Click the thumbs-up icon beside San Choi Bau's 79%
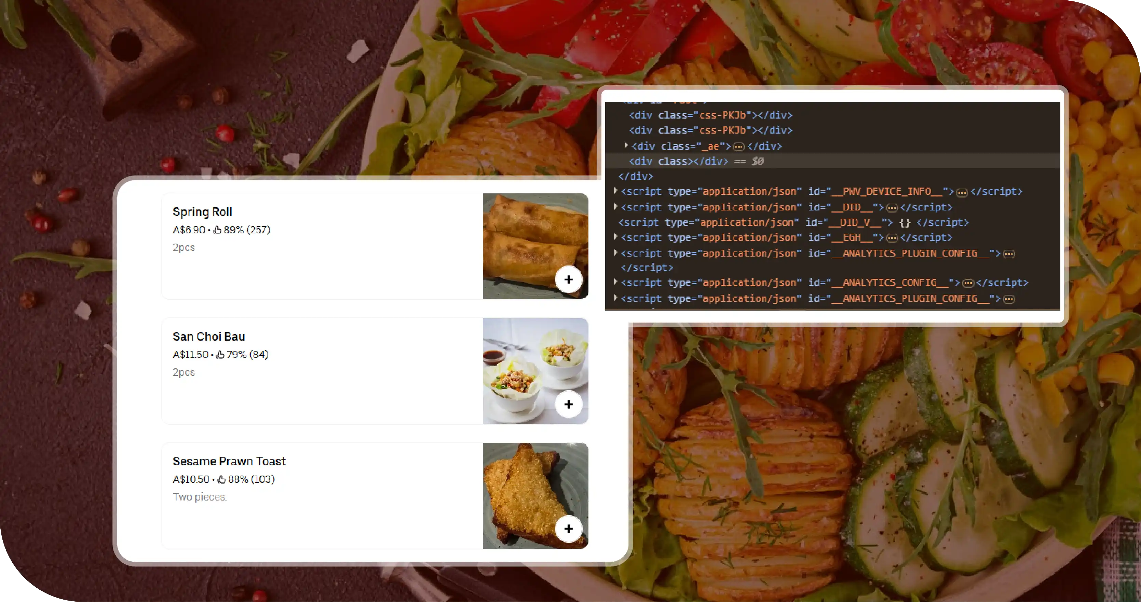The width and height of the screenshot is (1141, 602). pyautogui.click(x=220, y=355)
